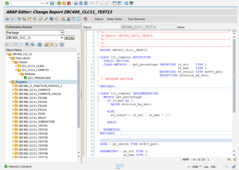This screenshot has height=170, width=239.
Task: Open the SE80 transaction dropdown in status bar
Action: coord(200,167)
